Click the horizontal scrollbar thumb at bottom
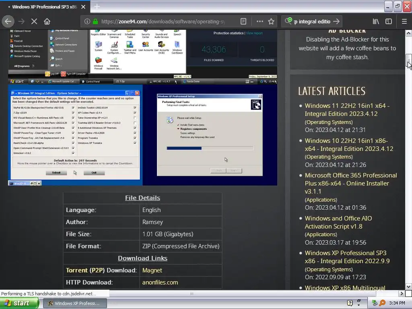The width and height of the screenshot is (412, 309). tap(192, 293)
